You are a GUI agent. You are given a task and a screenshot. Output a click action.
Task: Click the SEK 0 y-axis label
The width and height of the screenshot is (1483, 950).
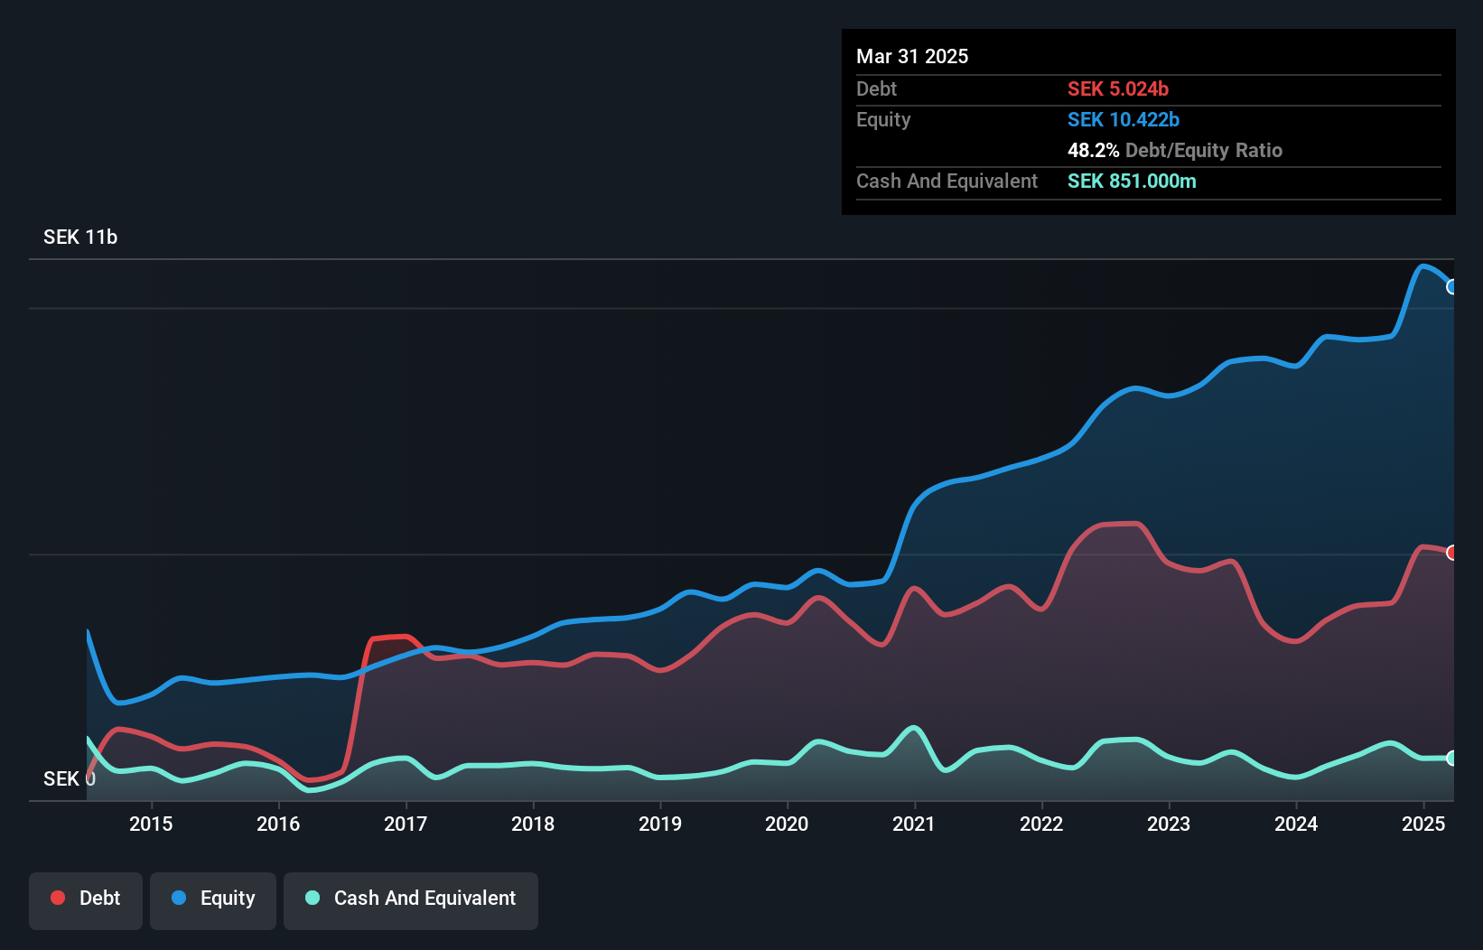coord(69,779)
